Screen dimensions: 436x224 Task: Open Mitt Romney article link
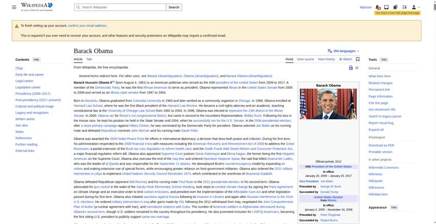[x=138, y=182]
